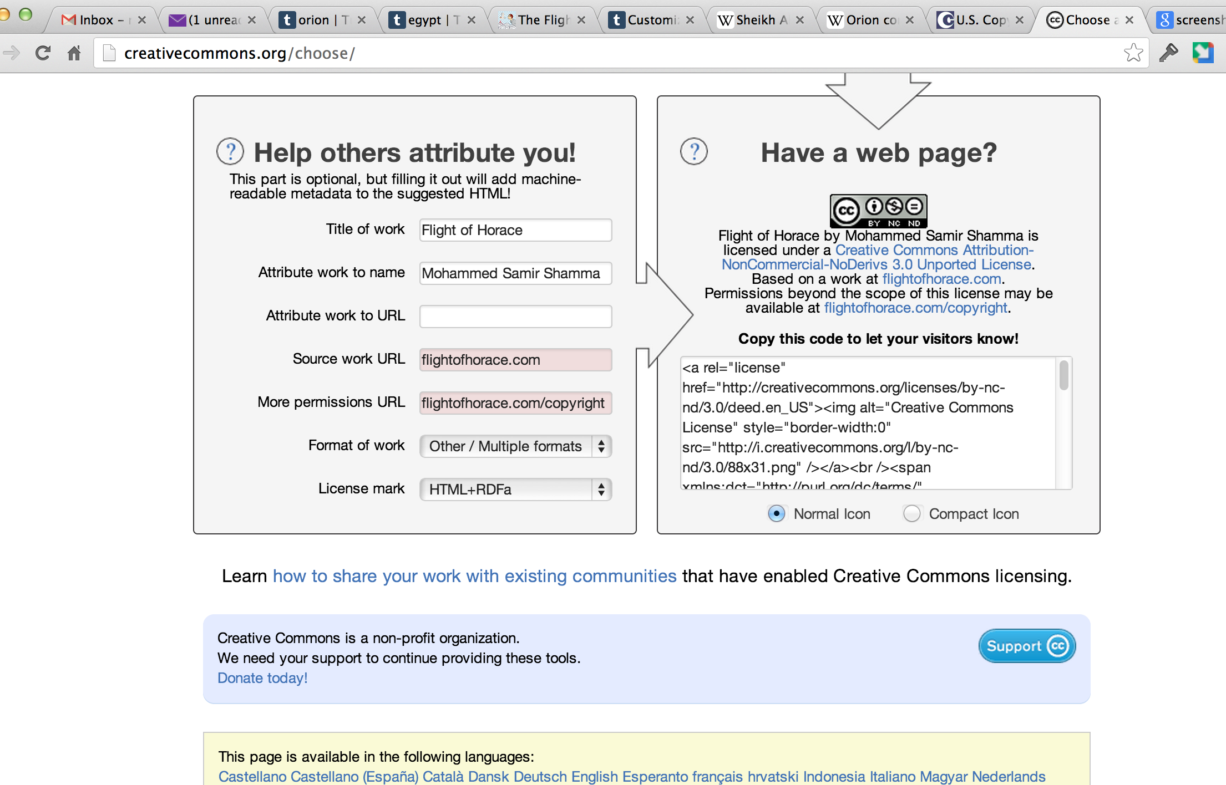Click the Donate today! link

262,678
